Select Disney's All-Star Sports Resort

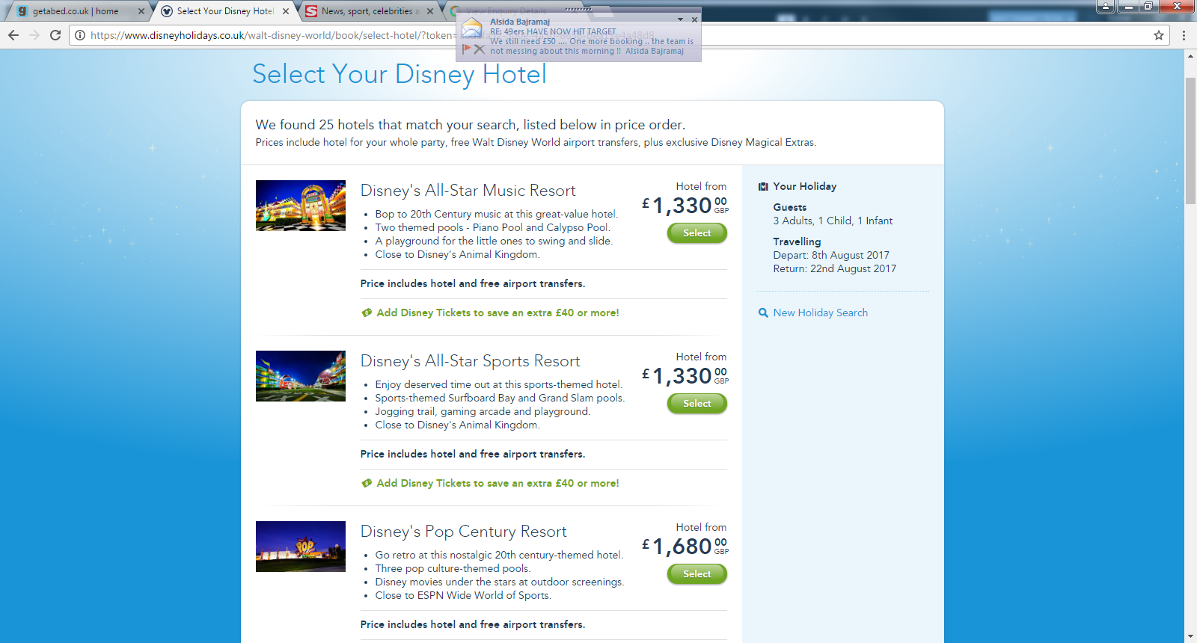tap(697, 404)
